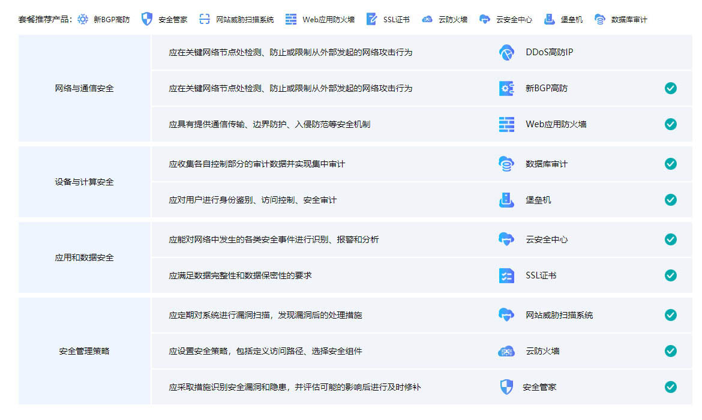This screenshot has width=702, height=420.
Task: Click the 云防火墙 cloud icon in top bar
Action: pyautogui.click(x=427, y=19)
